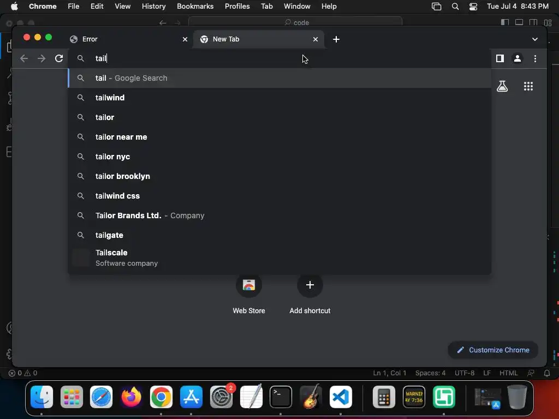
Task: Pick the tailgate suggestion
Action: point(280,235)
